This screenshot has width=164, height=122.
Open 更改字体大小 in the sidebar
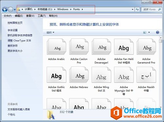15,51
